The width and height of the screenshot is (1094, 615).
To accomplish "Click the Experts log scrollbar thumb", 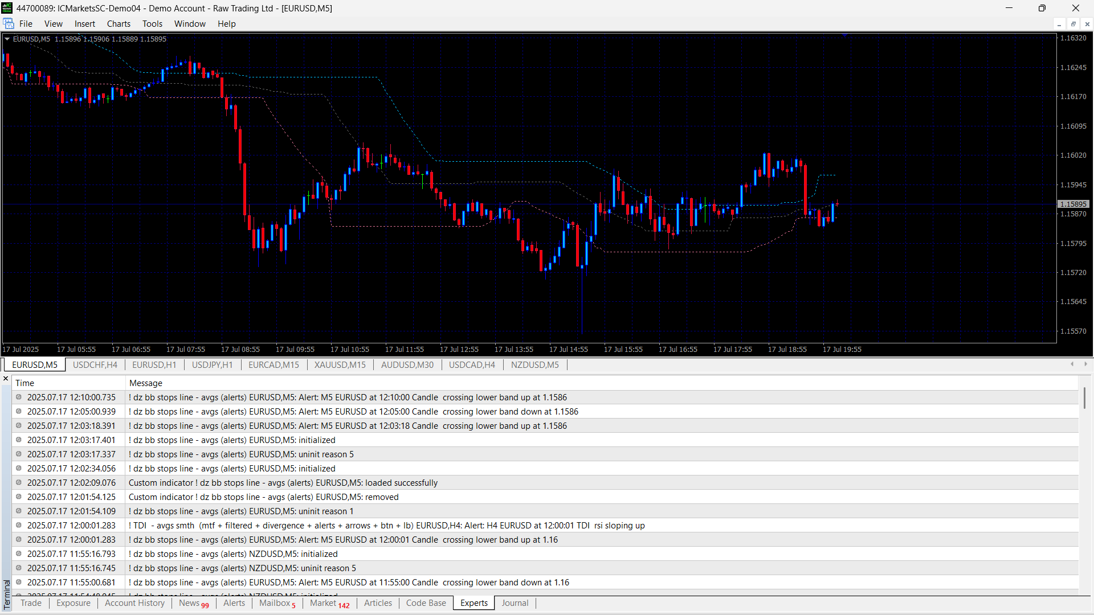I will [x=1084, y=397].
